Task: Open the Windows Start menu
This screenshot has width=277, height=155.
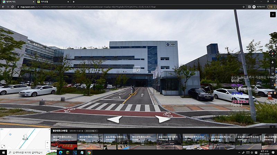Action: pyautogui.click(x=3, y=152)
